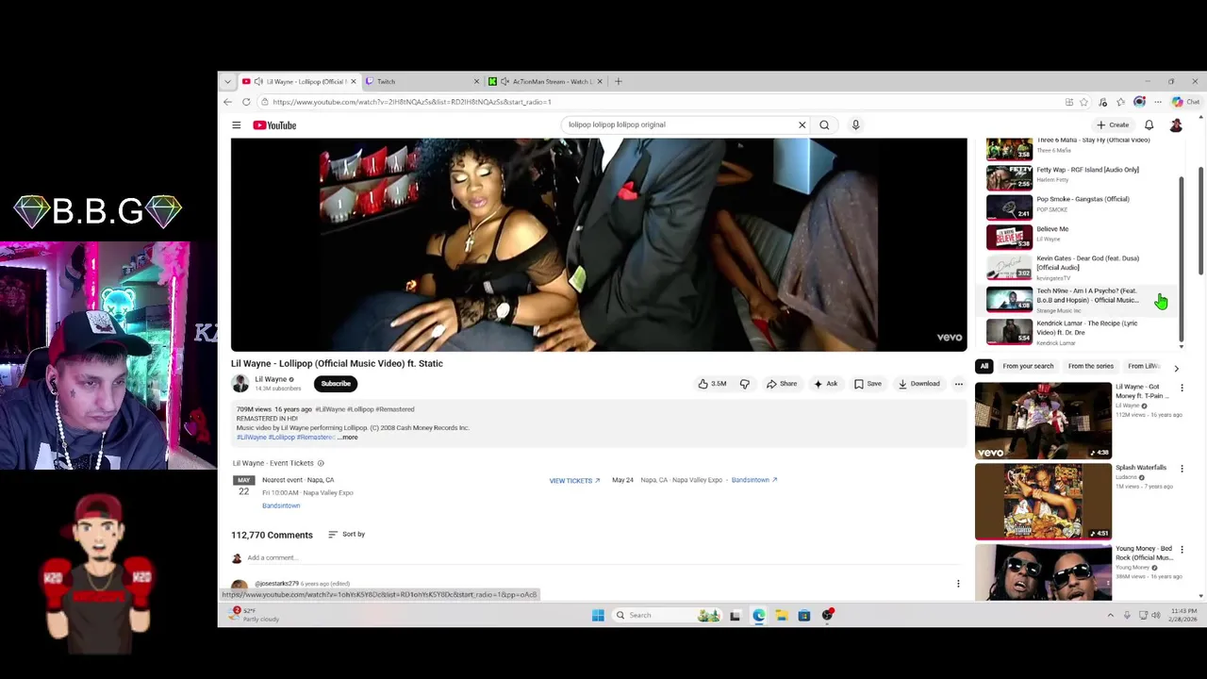The image size is (1207, 679).
Task: Open Lil Wayne Got Money thumbnail
Action: pyautogui.click(x=1043, y=421)
